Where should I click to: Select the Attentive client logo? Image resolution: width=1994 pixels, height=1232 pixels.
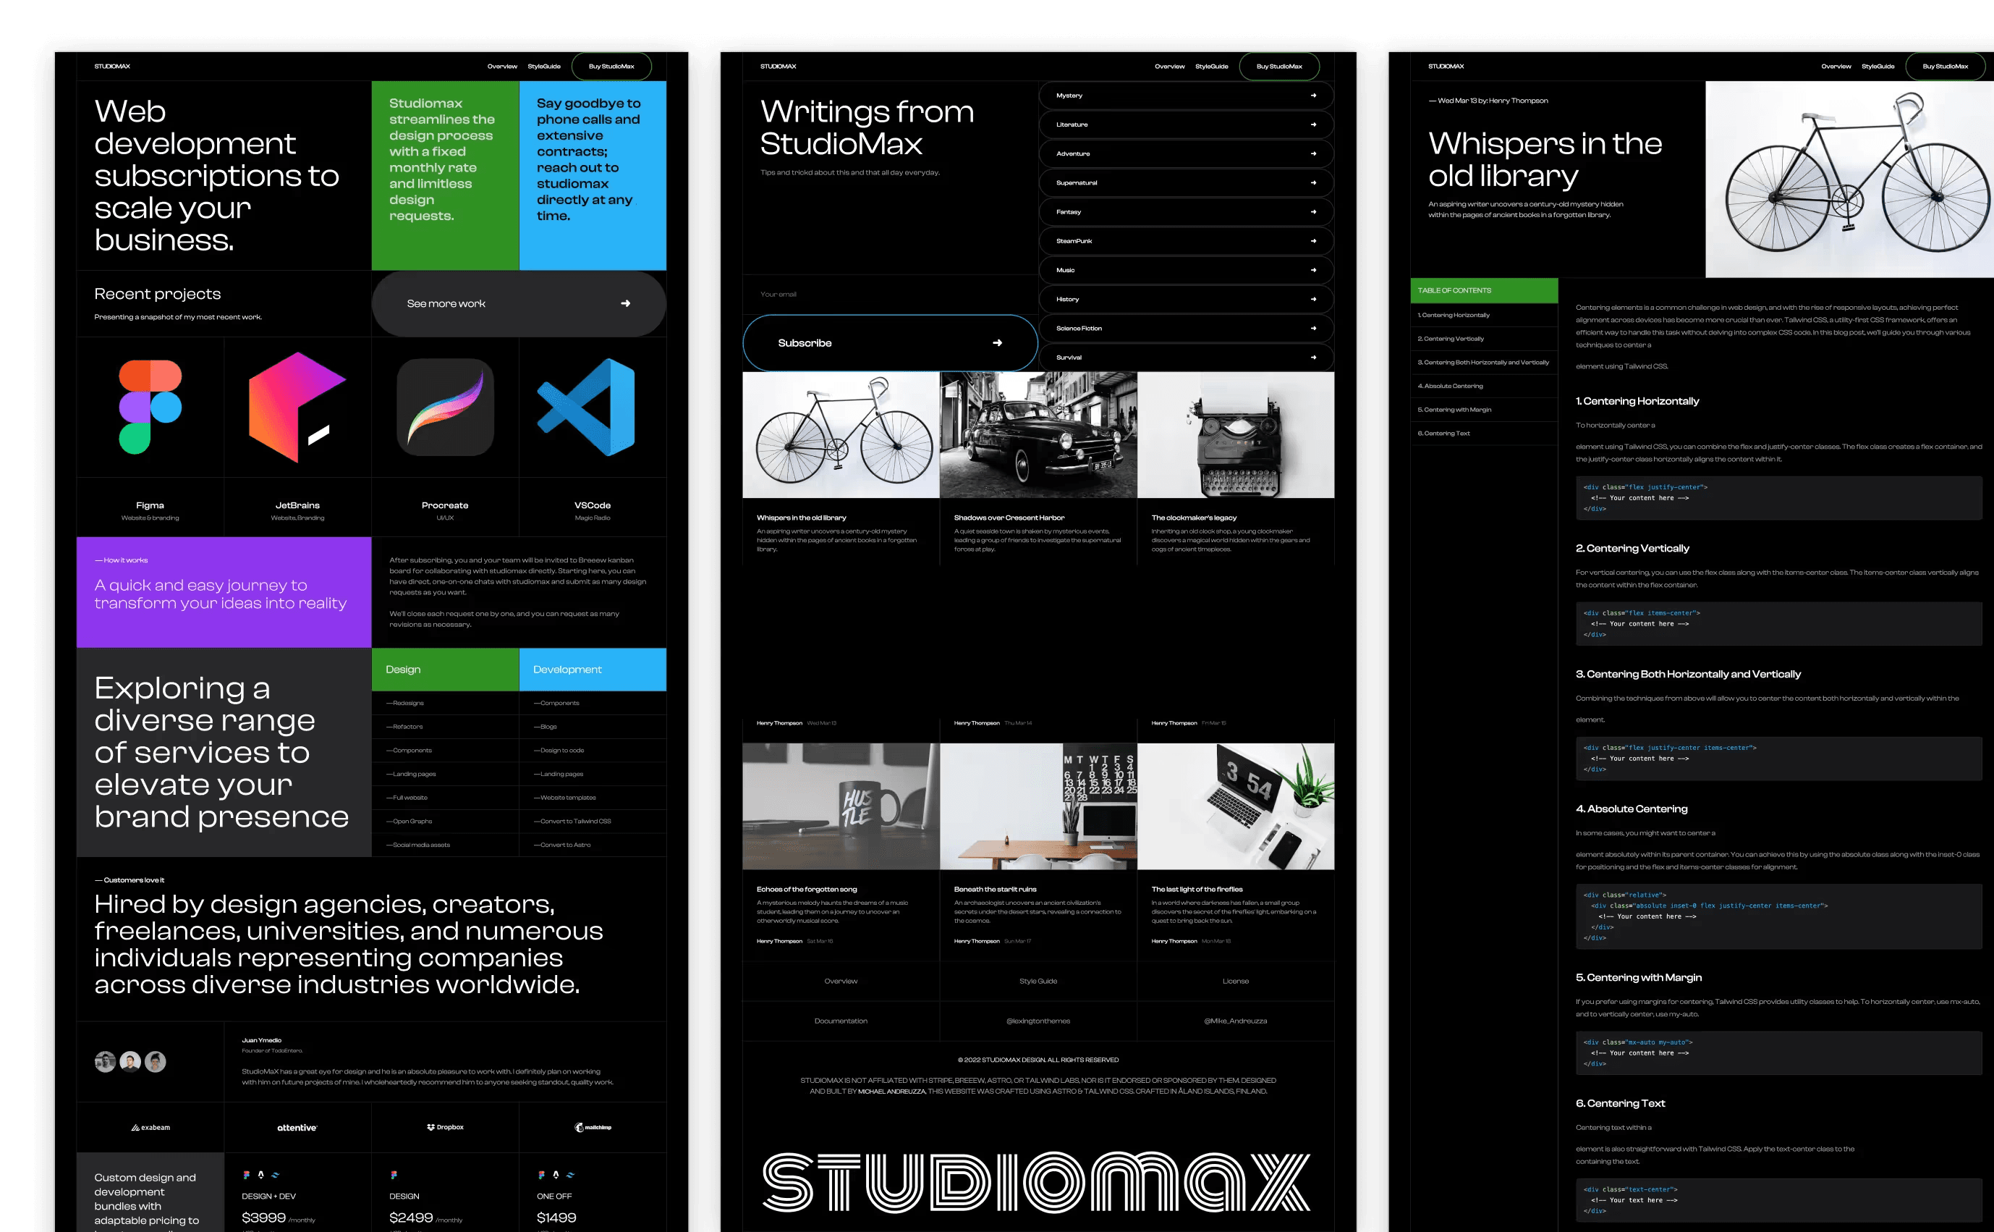click(x=297, y=1128)
